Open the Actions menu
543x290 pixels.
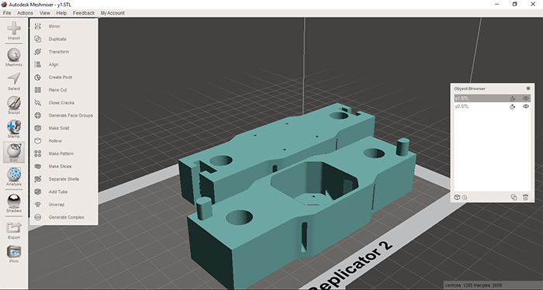26,13
